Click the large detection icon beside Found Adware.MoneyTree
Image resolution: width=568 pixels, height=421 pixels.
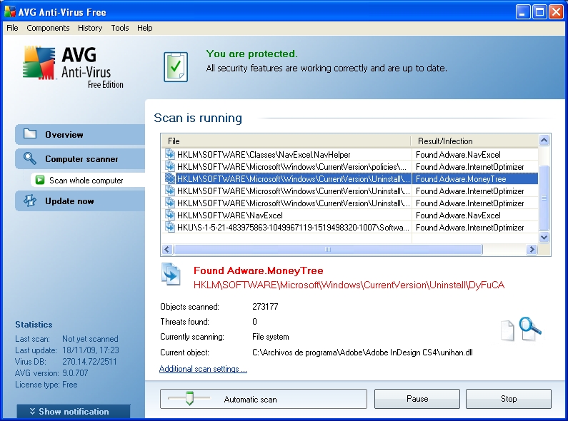click(171, 274)
